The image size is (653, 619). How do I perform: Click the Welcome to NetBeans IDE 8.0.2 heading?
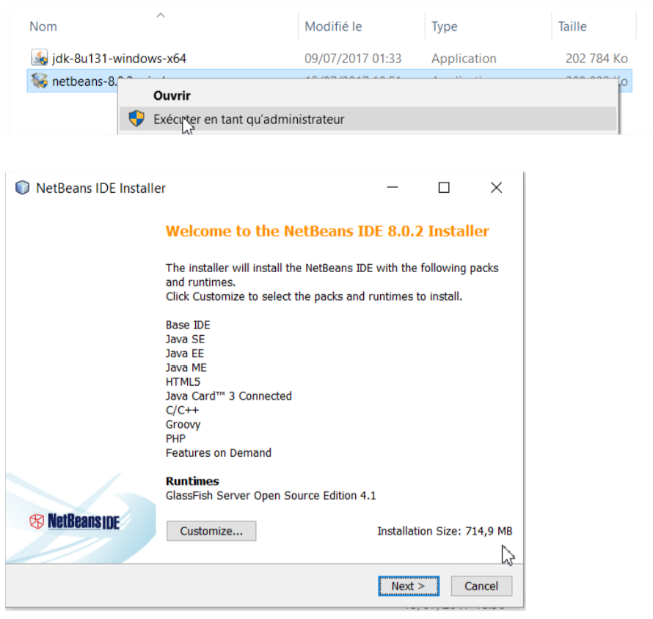327,231
